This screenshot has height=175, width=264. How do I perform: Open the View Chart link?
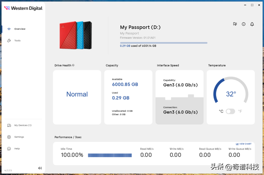(x=243, y=144)
